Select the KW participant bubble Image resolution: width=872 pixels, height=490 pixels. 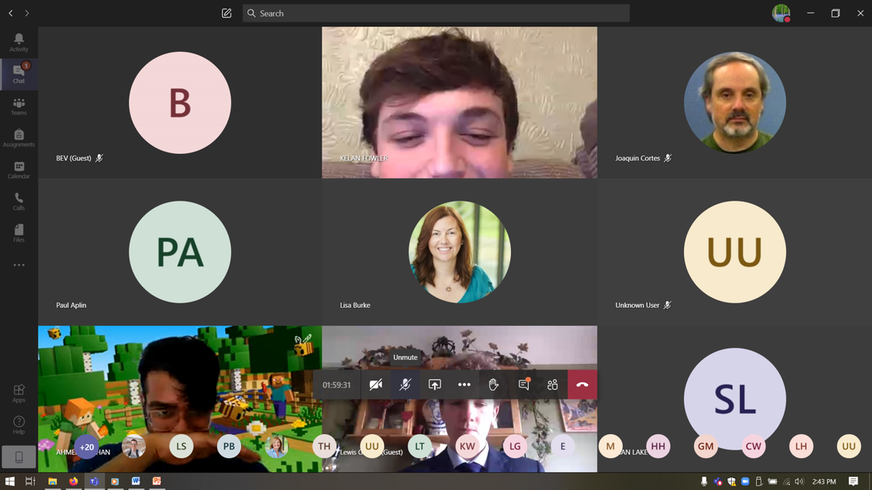[467, 446]
